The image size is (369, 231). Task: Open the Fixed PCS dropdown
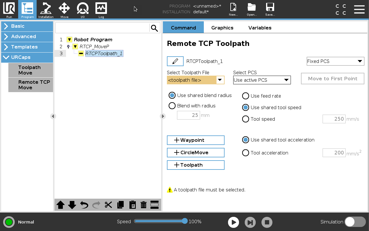pos(335,61)
